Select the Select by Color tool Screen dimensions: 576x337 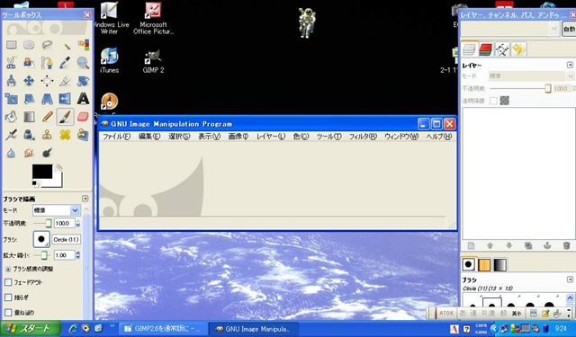pyautogui.click(x=83, y=45)
